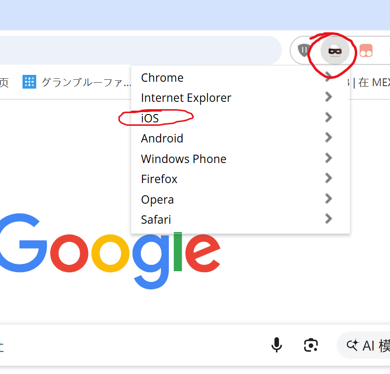Choose Windows Phone in the user-agent list
Viewport: 390px width, 374px height.
(x=184, y=159)
